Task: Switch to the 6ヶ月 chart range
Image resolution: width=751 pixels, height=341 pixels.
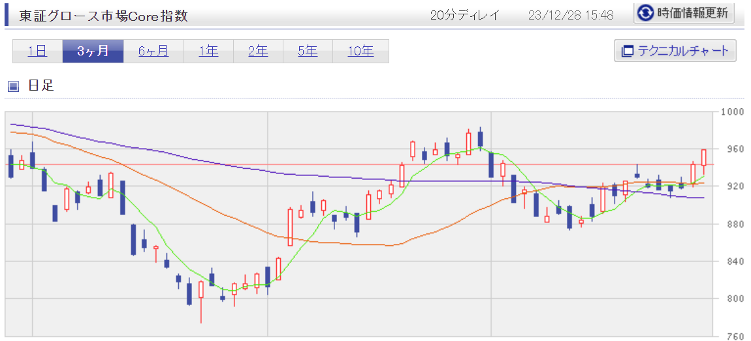Action: [x=153, y=51]
